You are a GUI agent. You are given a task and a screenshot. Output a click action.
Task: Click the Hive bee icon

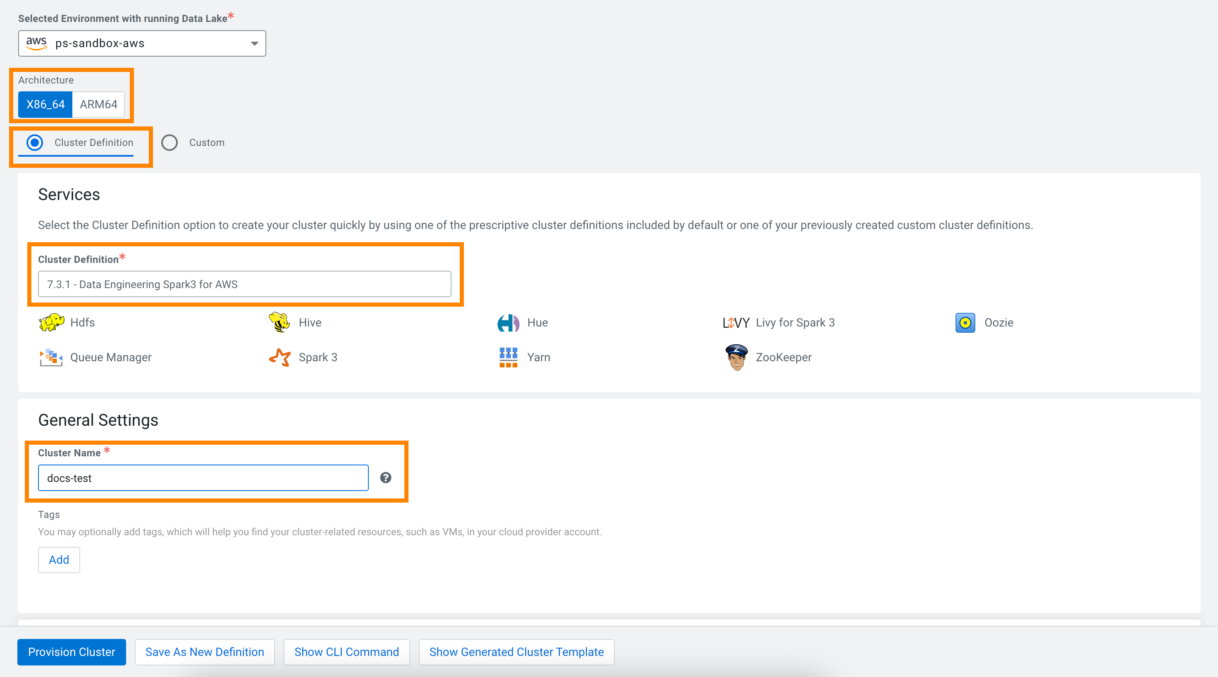coord(279,322)
